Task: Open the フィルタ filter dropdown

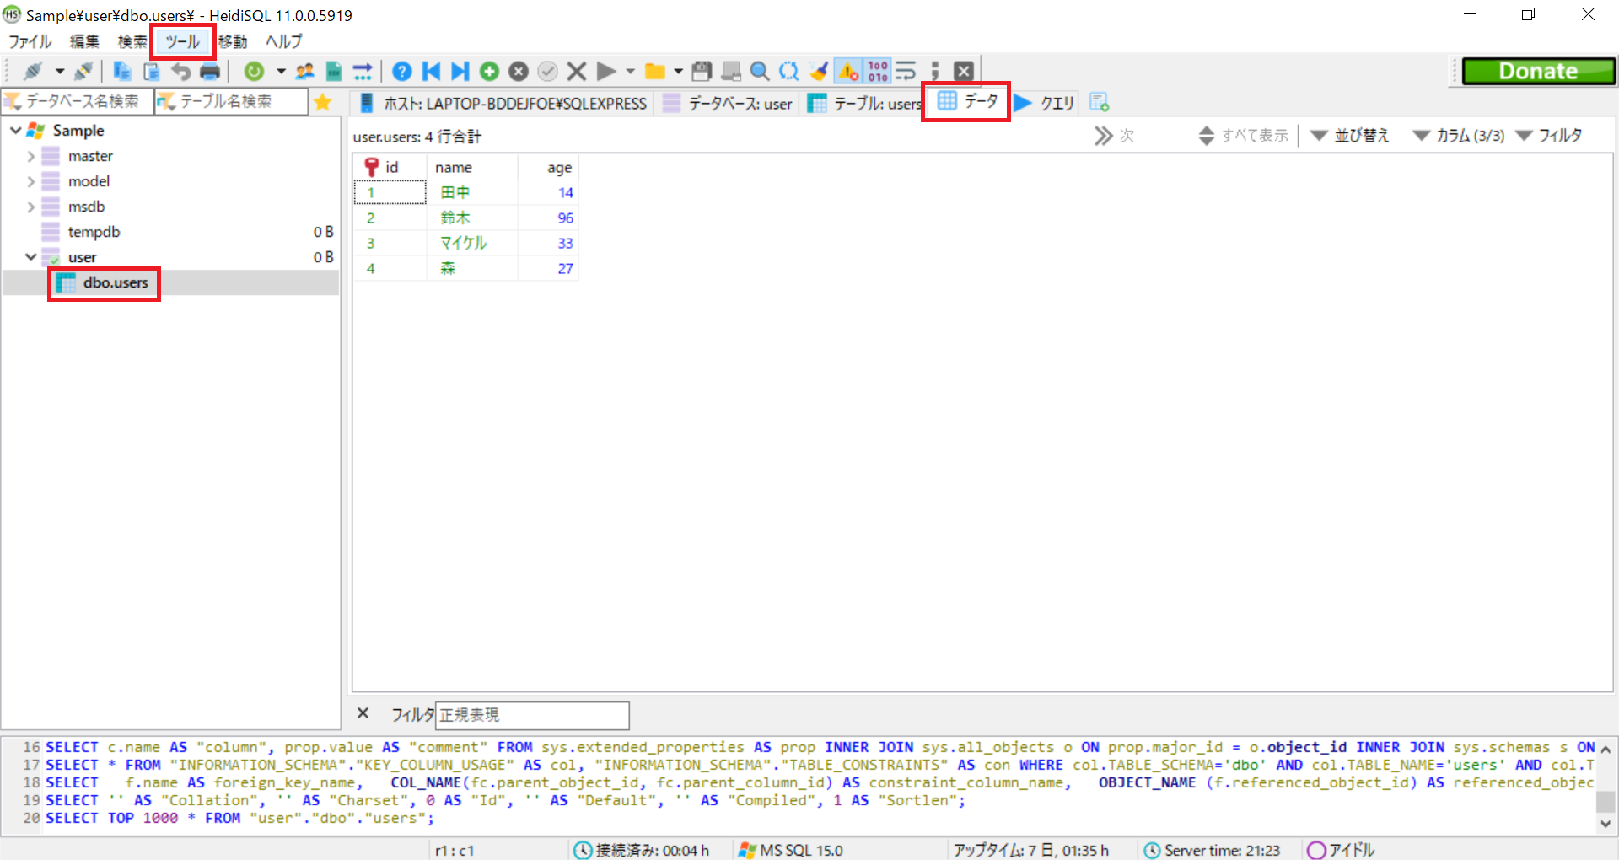Action: pos(1549,136)
